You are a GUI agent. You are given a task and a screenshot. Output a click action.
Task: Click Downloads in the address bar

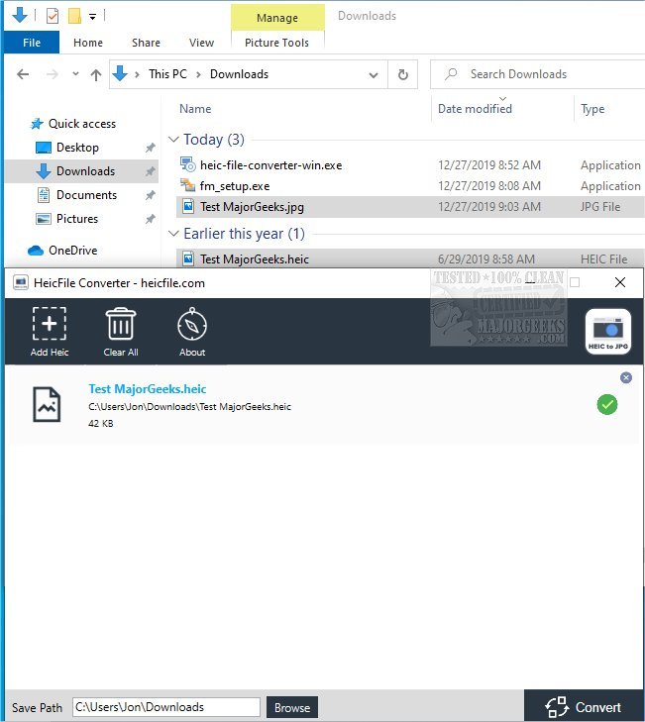(x=239, y=74)
